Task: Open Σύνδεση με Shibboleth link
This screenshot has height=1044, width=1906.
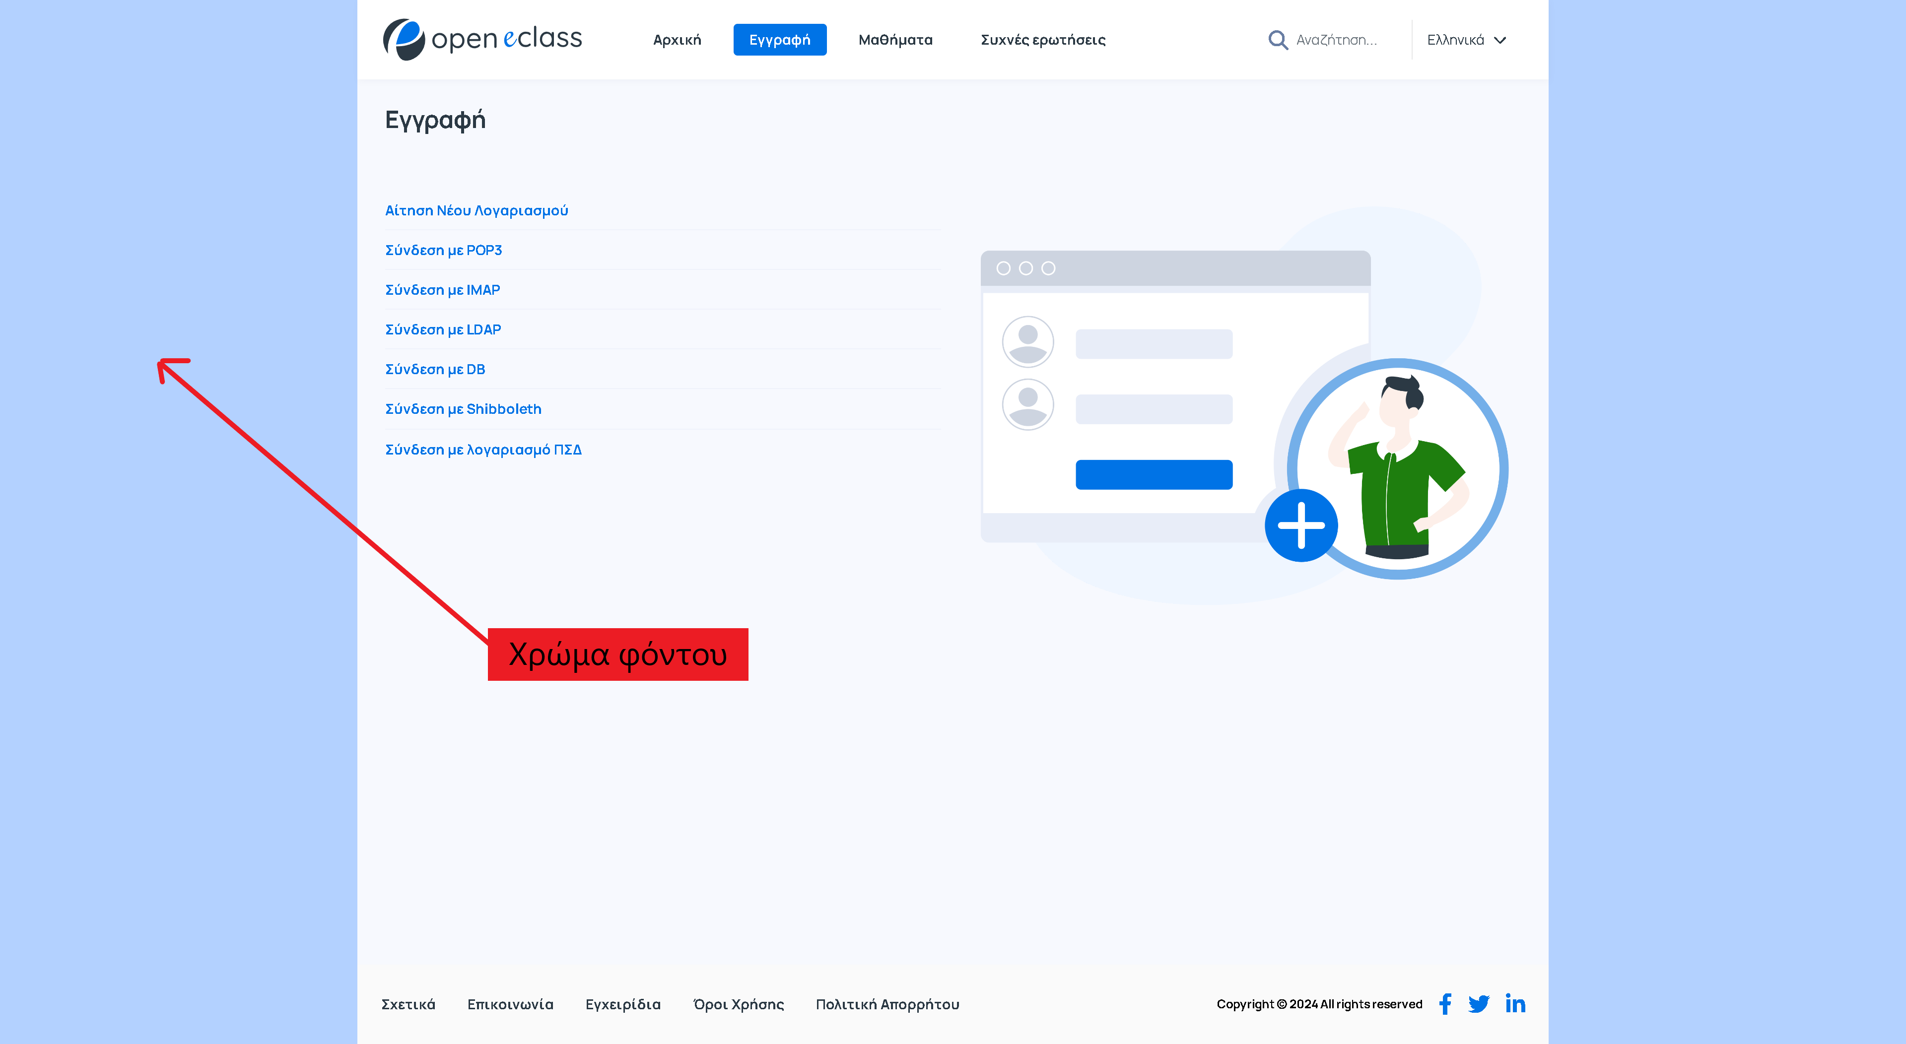Action: (x=463, y=409)
